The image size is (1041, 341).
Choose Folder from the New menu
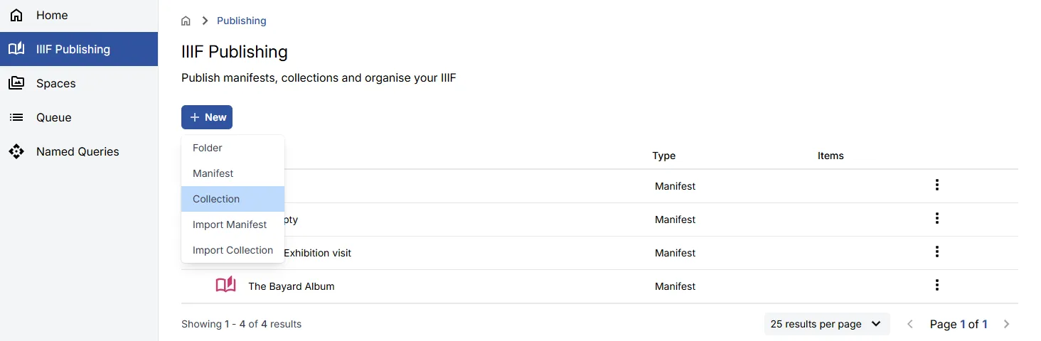click(208, 148)
